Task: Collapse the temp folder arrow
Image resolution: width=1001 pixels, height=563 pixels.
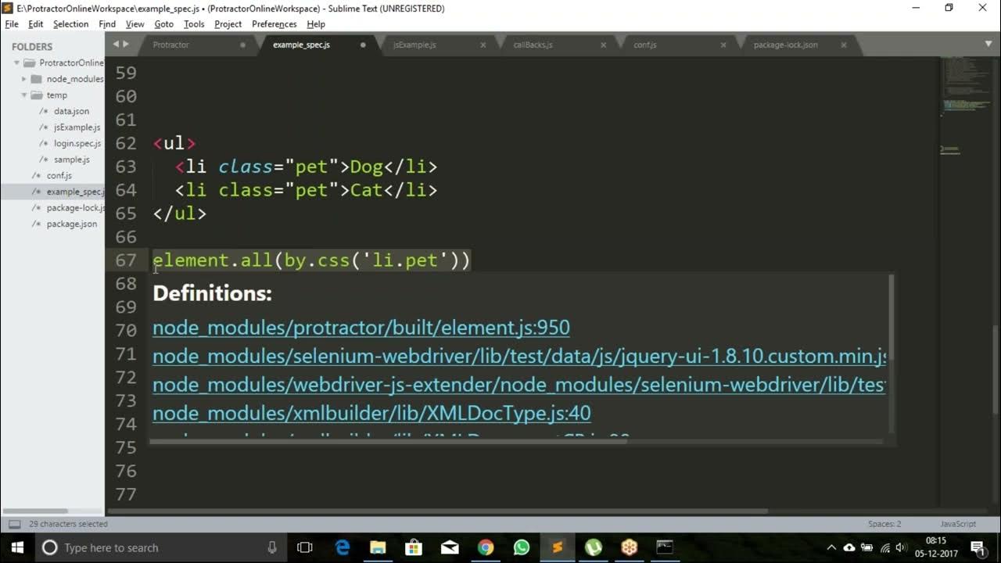Action: point(24,95)
